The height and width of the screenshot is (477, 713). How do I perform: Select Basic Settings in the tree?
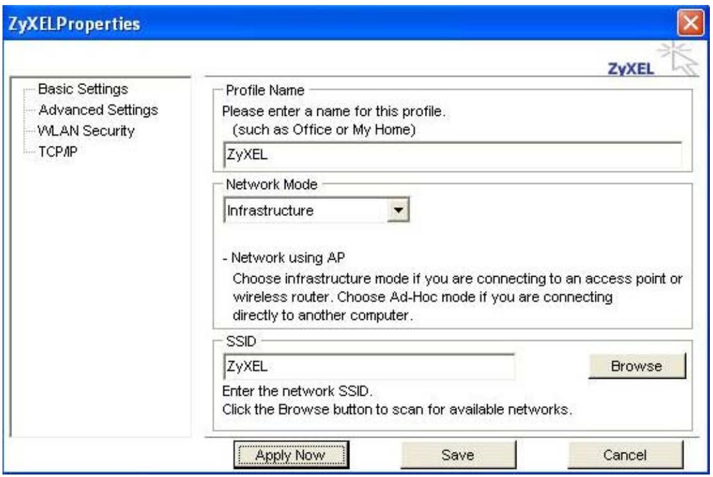83,89
